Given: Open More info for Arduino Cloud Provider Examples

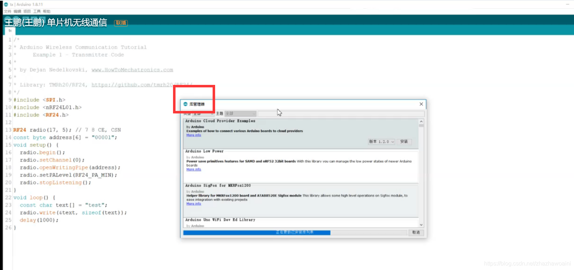Looking at the screenshot, I should 194,135.
